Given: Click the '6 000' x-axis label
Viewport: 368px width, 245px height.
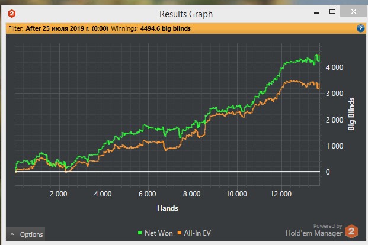Looking at the screenshot, I should click(x=147, y=194).
